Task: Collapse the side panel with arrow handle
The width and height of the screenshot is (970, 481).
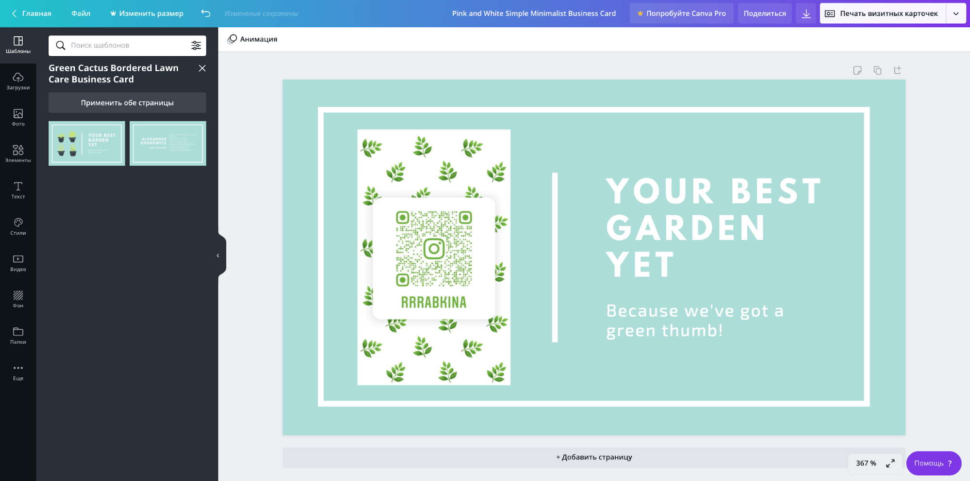Action: click(x=218, y=256)
